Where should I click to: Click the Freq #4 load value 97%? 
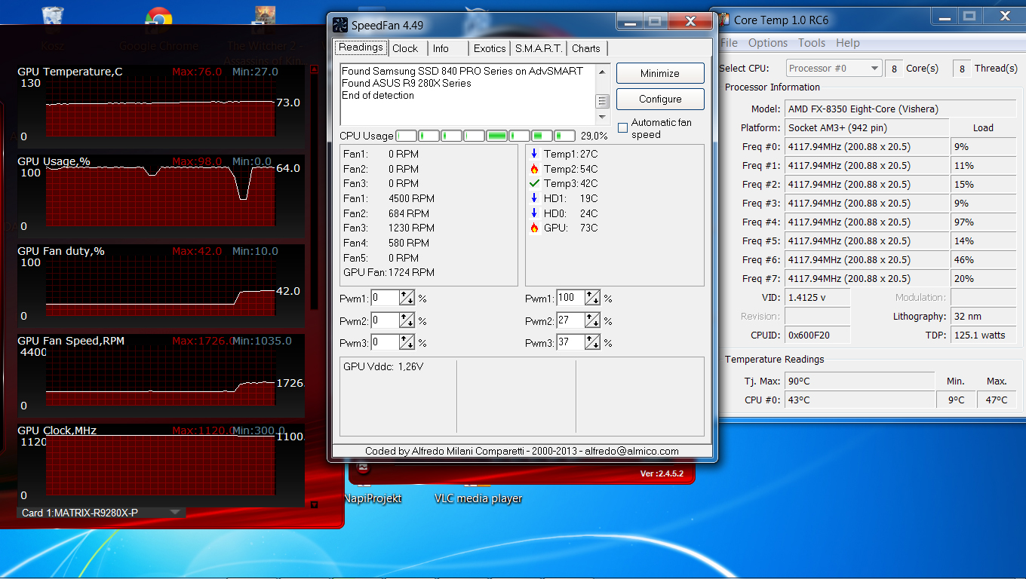[983, 222]
